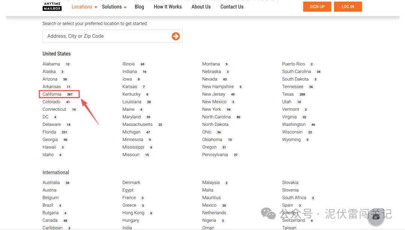Navigate to About Us
Image resolution: width=405 pixels, height=230 pixels.
coord(201,7)
